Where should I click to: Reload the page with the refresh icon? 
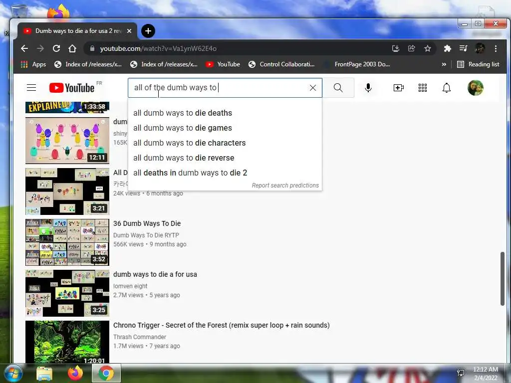click(x=56, y=48)
